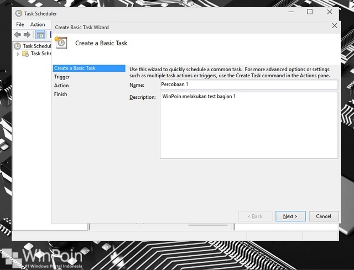Select the Trigger wizard step

62,77
